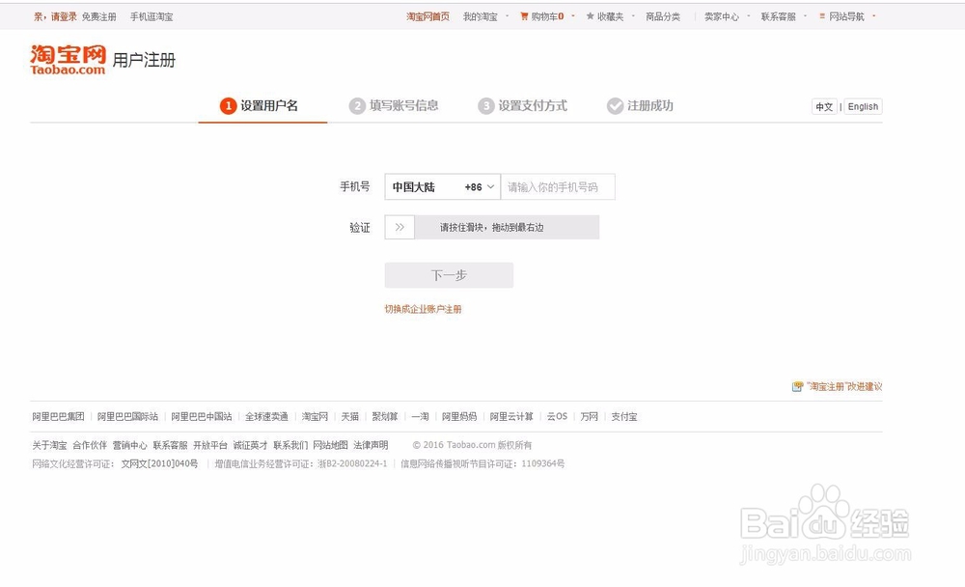This screenshot has height=587, width=965.
Task: Open the 网站导航 menu
Action: (847, 16)
